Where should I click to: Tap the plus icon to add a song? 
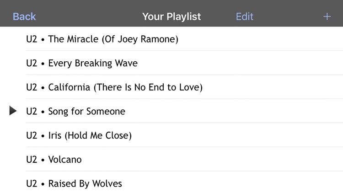point(327,16)
